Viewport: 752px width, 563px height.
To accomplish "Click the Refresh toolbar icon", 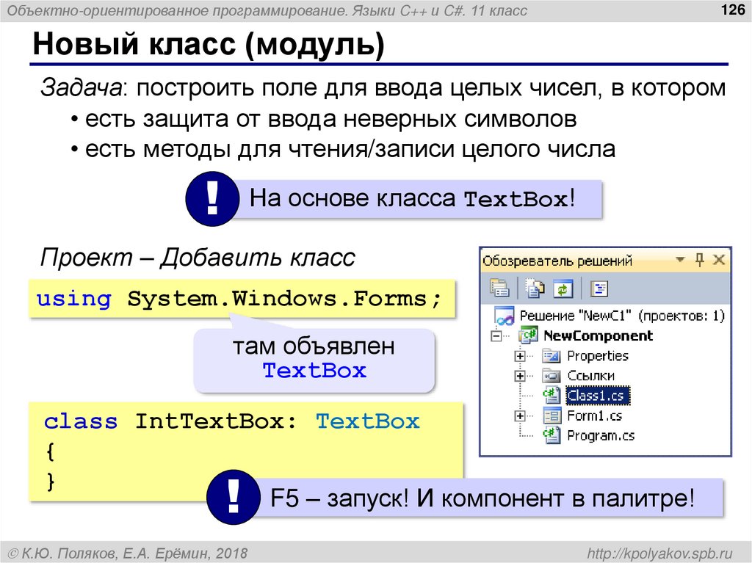I will click(563, 288).
